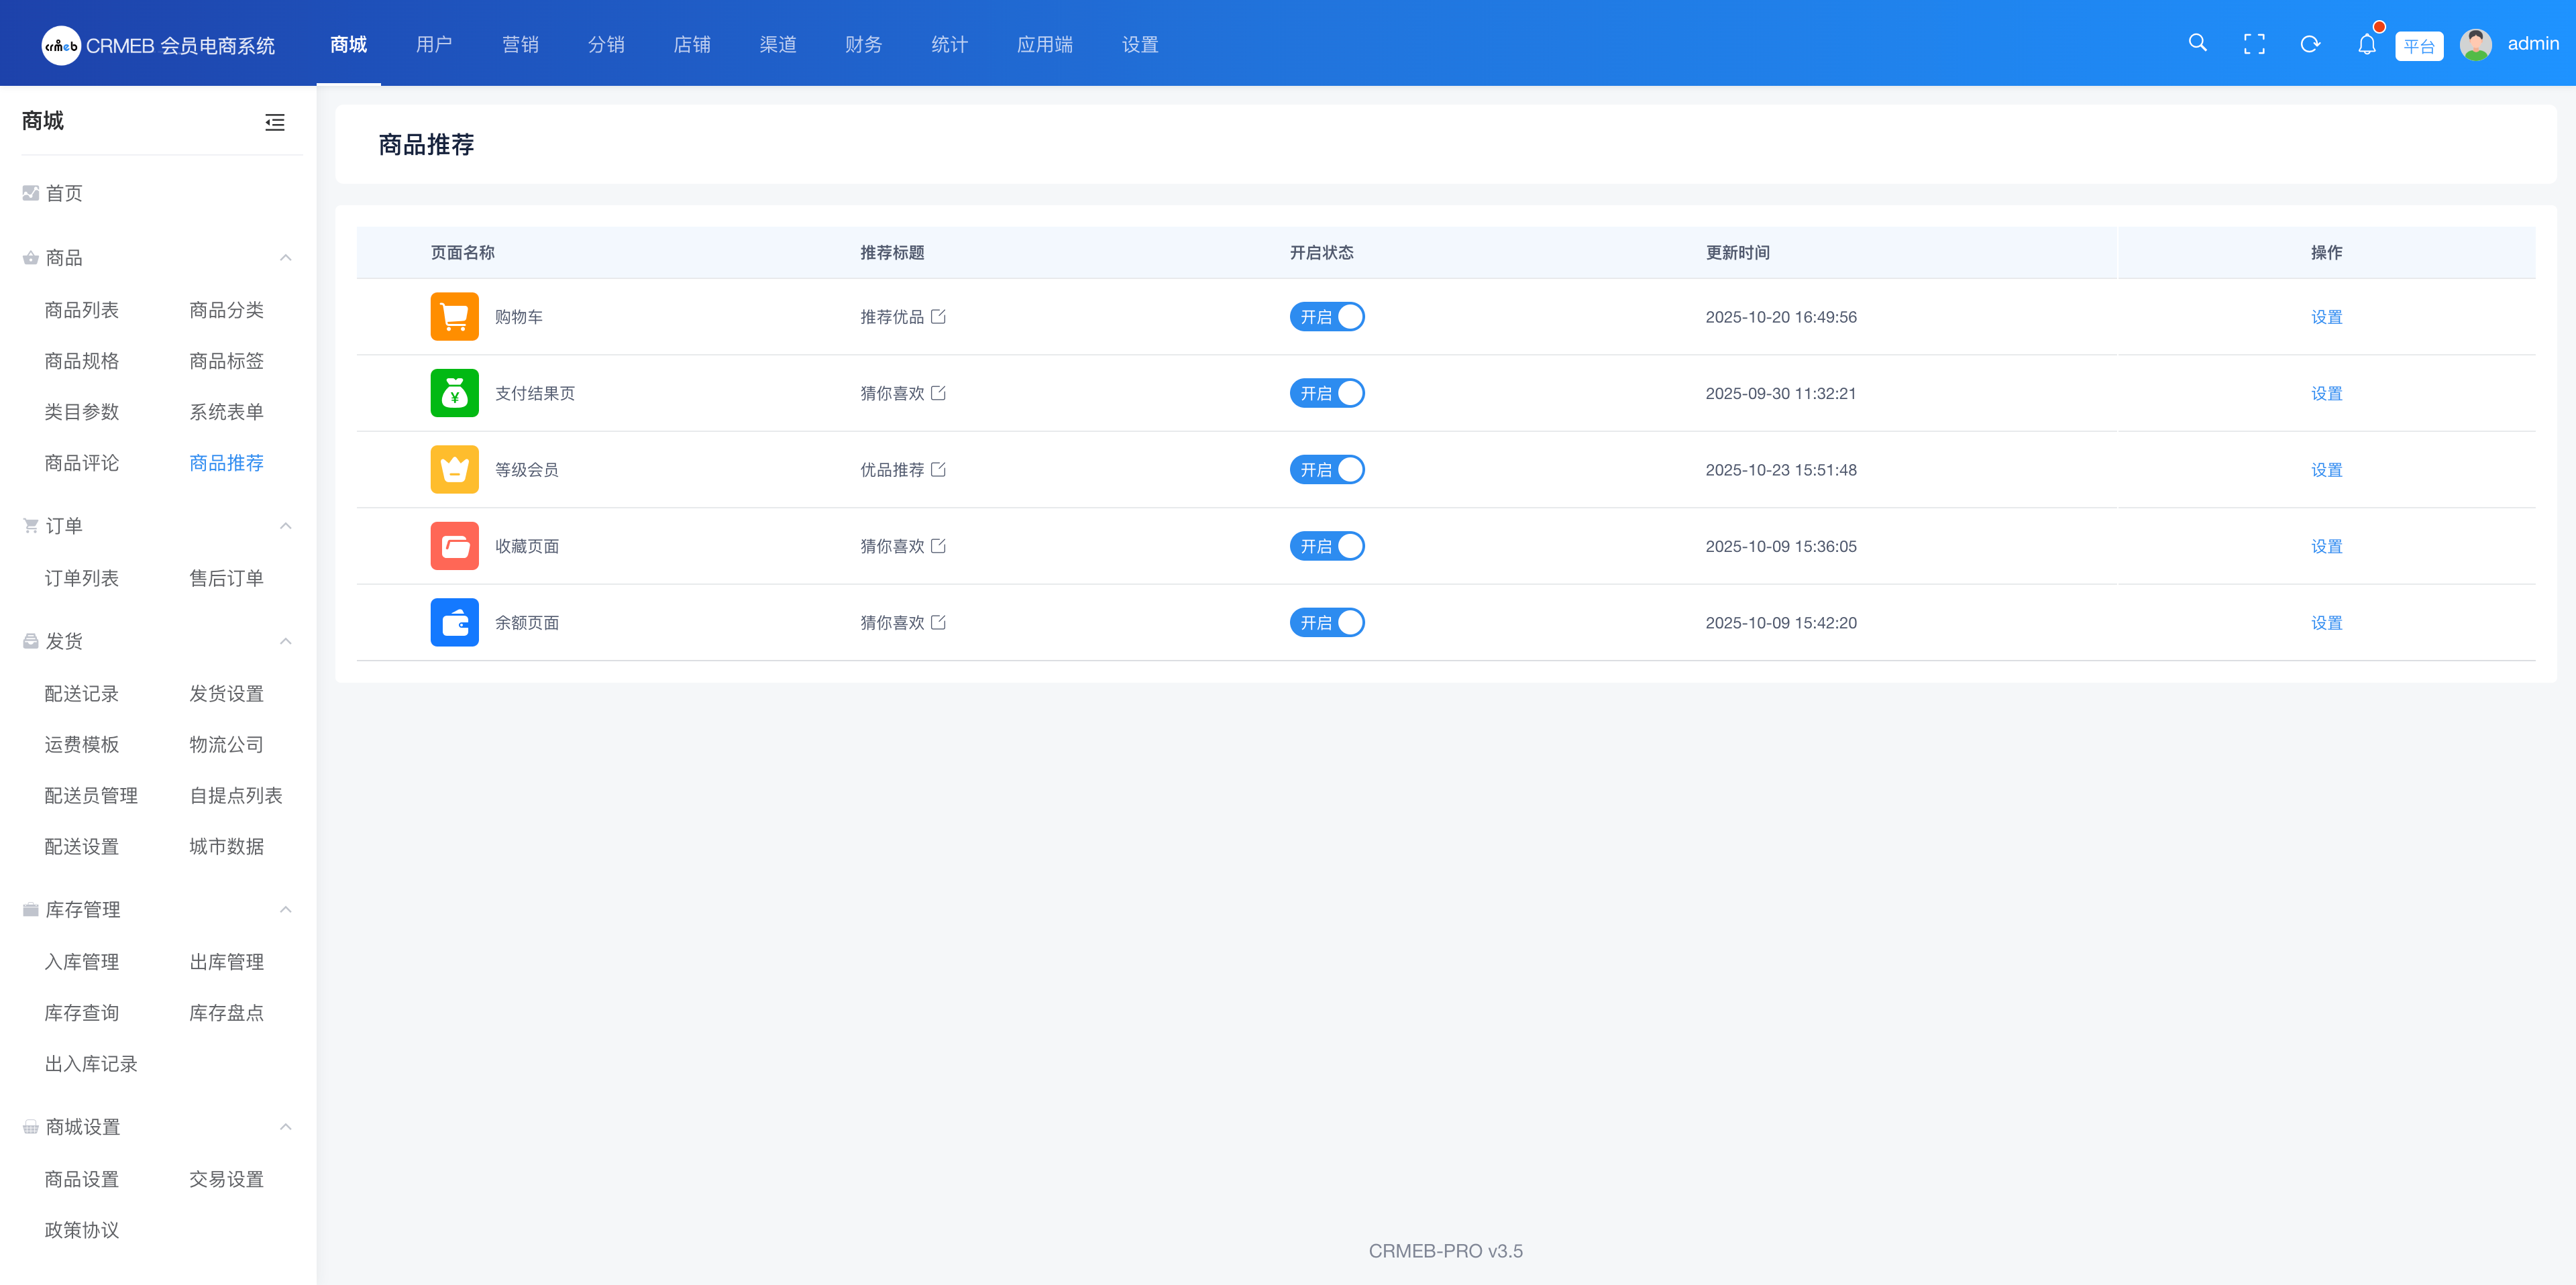Disable the 余额页面 status switch
Image resolution: width=2576 pixels, height=1285 pixels.
click(x=1326, y=622)
